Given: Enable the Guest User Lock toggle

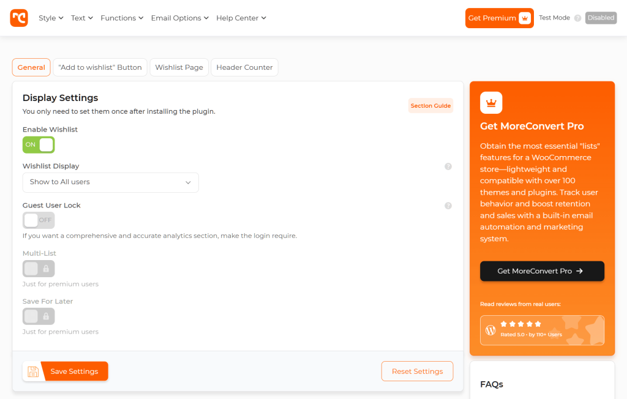Looking at the screenshot, I should click(38, 220).
